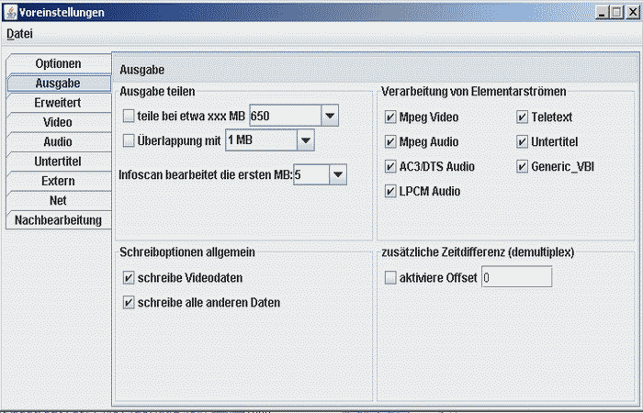Enable 'teile bei etwa xxx MB' checkbox

coord(129,117)
